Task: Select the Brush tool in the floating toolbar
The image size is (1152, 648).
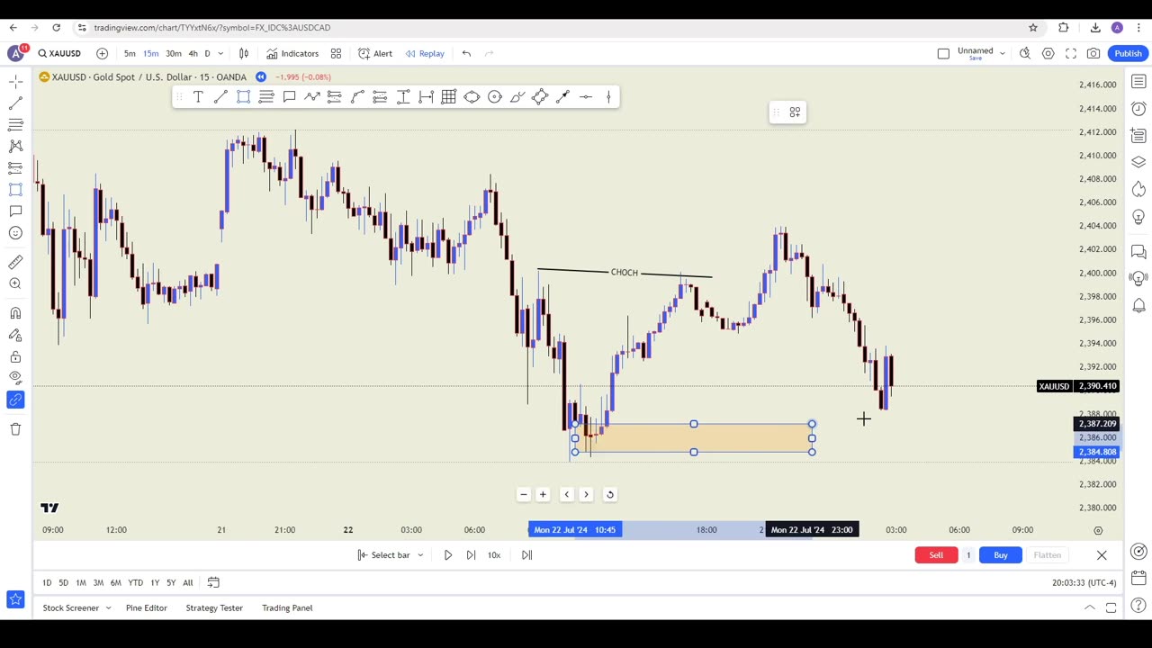Action: pyautogui.click(x=517, y=96)
